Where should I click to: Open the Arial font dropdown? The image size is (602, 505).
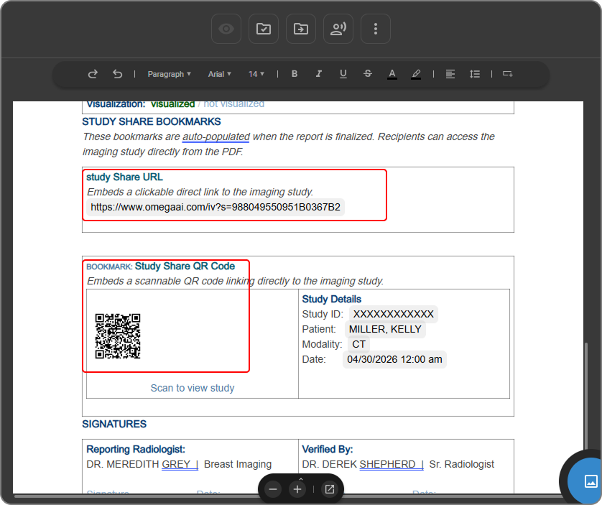220,74
